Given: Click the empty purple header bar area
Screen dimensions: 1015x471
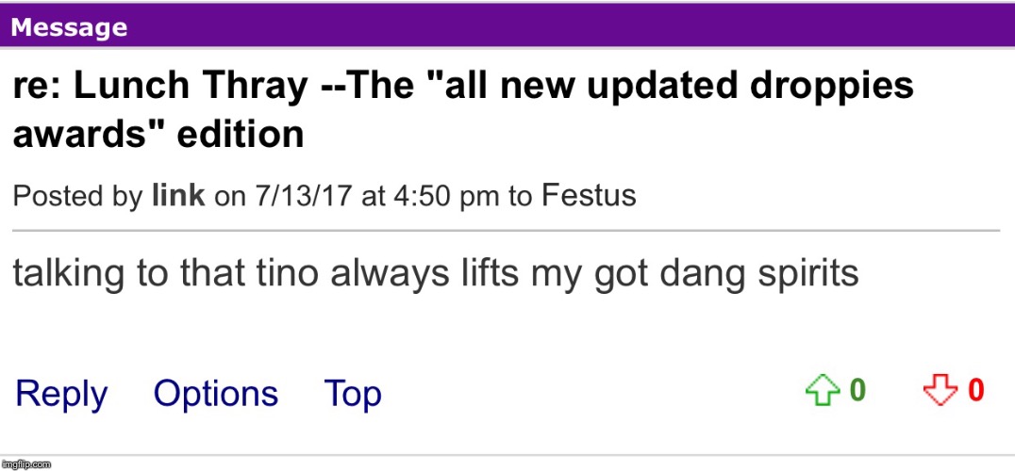Looking at the screenshot, I should tap(566, 27).
